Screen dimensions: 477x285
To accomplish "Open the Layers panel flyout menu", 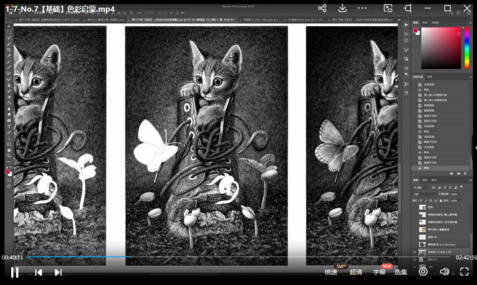I will coord(470,180).
